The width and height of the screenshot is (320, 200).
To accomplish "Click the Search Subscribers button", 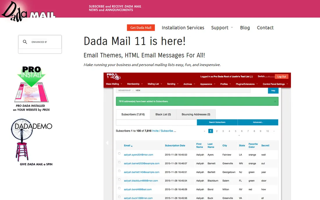I will [217, 122].
